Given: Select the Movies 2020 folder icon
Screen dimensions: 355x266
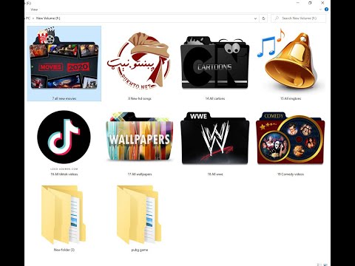Looking at the screenshot, I should point(64,59).
